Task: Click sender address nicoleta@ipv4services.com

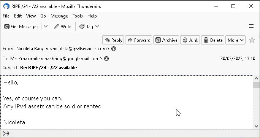Action: (x=80, y=49)
